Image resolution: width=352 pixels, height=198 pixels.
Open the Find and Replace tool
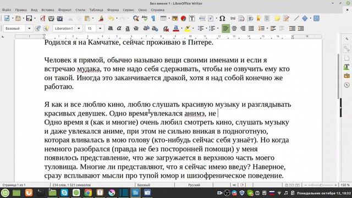[136, 18]
